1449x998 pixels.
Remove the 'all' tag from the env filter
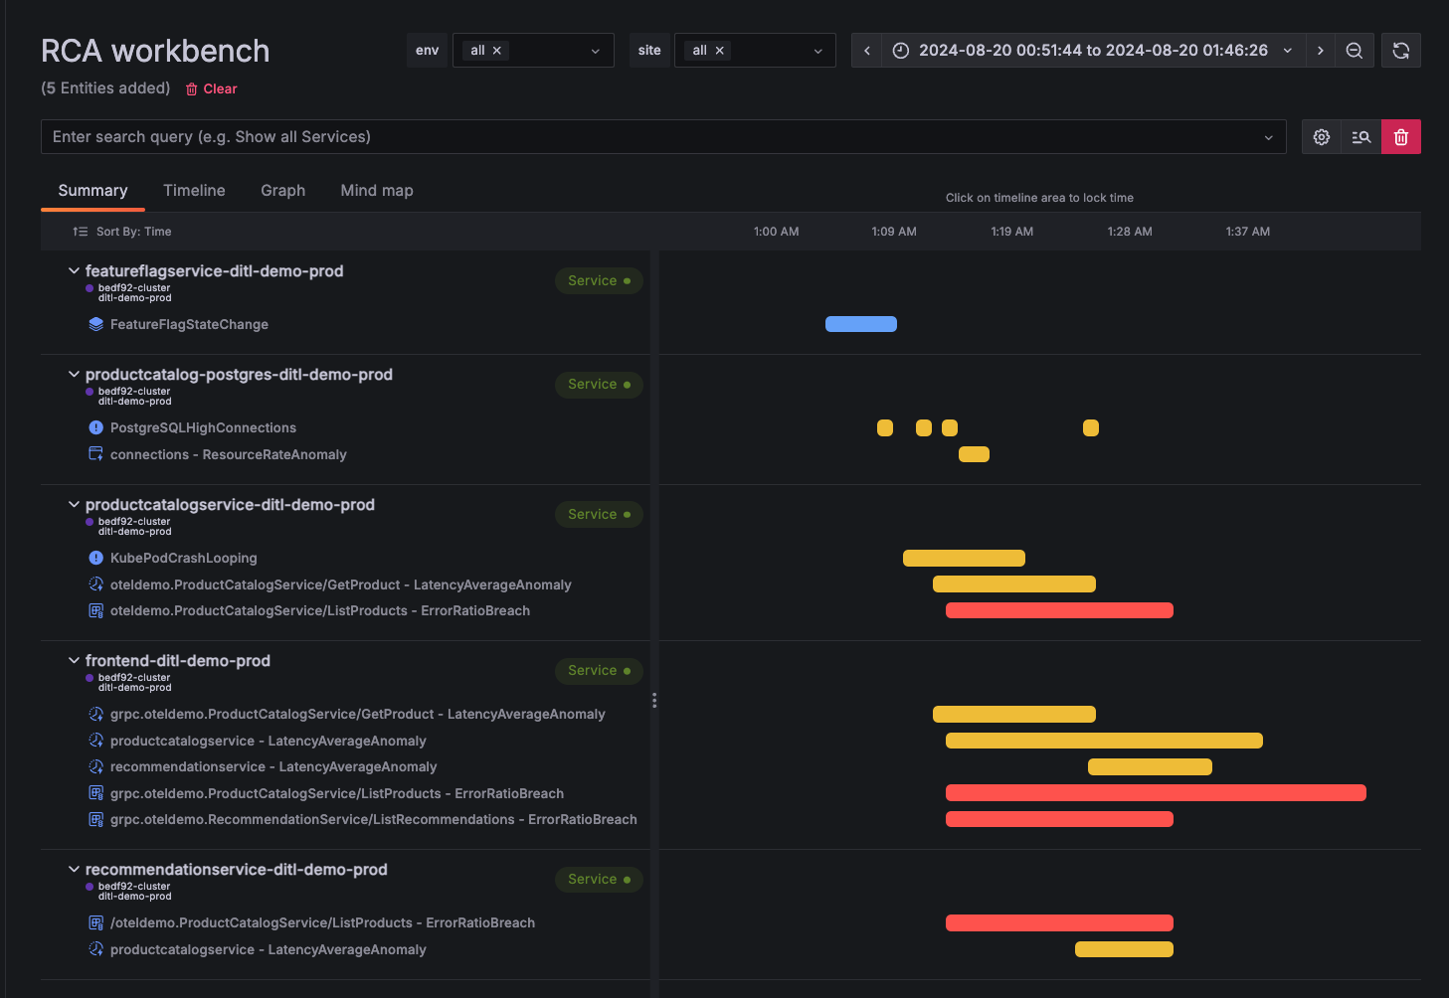[496, 49]
